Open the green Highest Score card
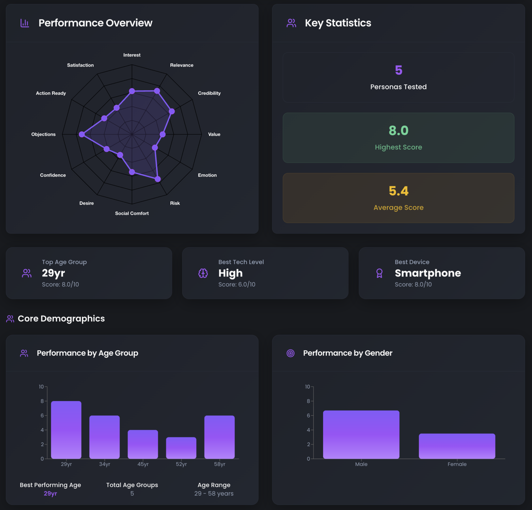532x510 pixels. pyautogui.click(x=398, y=138)
